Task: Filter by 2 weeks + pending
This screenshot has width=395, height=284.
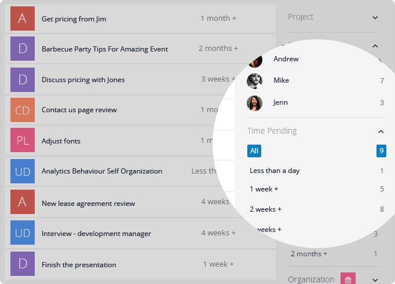Action: pos(265,209)
